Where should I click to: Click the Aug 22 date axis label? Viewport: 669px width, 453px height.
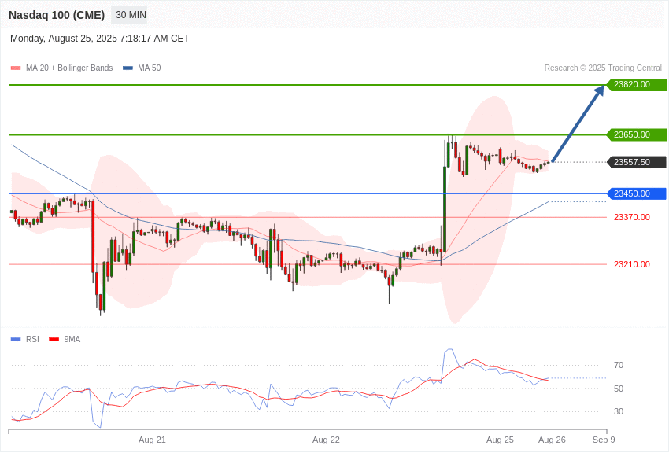tap(326, 440)
